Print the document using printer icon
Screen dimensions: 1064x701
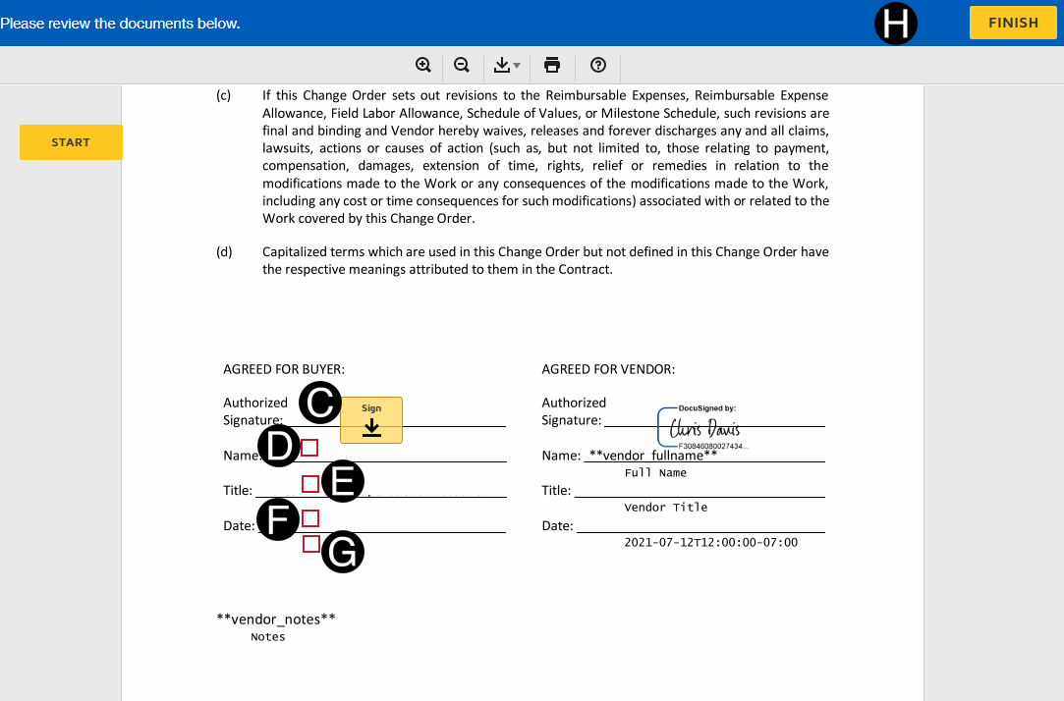[x=552, y=65]
